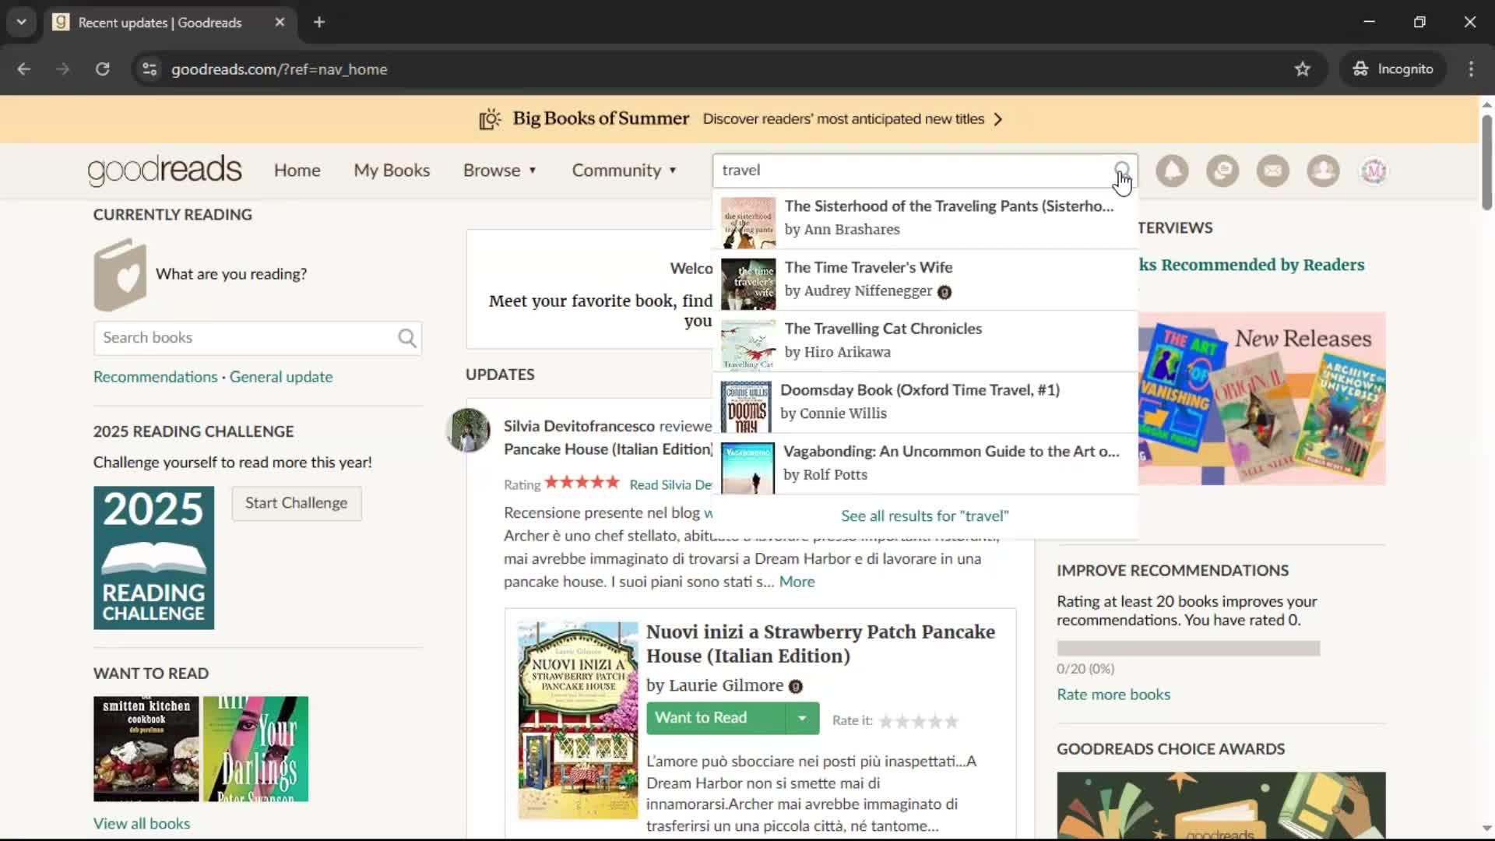Close the Recent updates Goodreads tab

pyautogui.click(x=280, y=23)
